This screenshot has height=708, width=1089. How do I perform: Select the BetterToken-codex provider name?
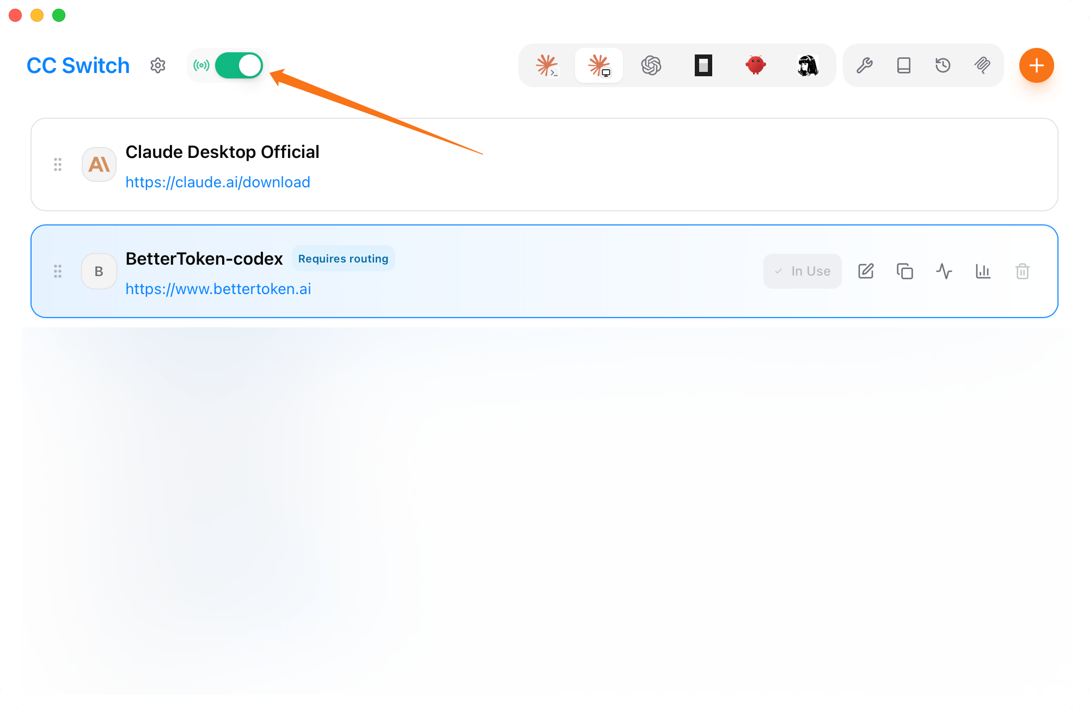(204, 259)
